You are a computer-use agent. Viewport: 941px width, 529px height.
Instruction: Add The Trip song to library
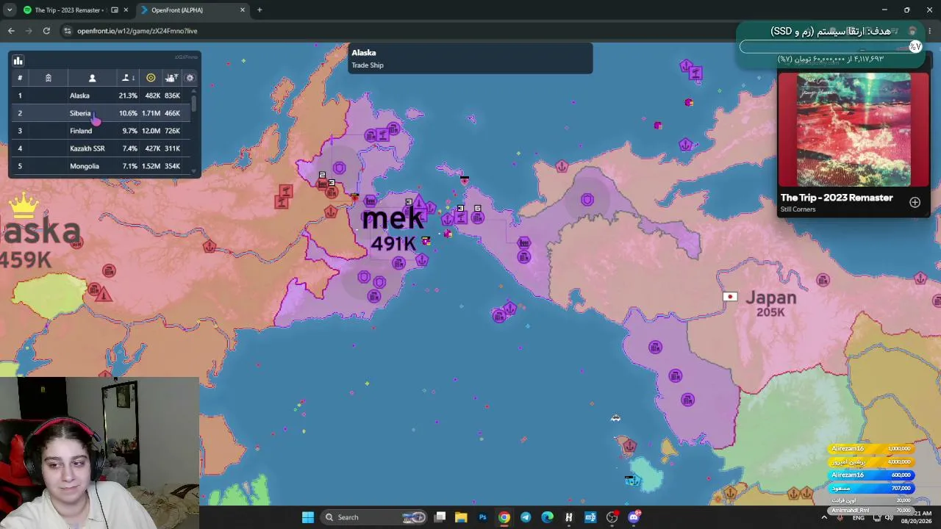(x=915, y=202)
